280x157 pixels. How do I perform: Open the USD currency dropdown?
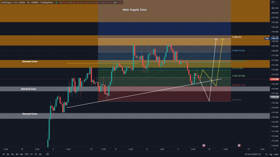coord(273,2)
